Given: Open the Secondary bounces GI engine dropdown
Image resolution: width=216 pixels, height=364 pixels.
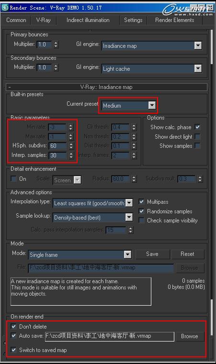Looking at the screenshot, I should coord(152,69).
